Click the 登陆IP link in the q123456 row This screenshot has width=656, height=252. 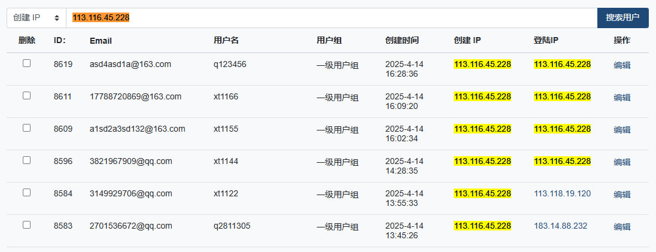point(562,64)
